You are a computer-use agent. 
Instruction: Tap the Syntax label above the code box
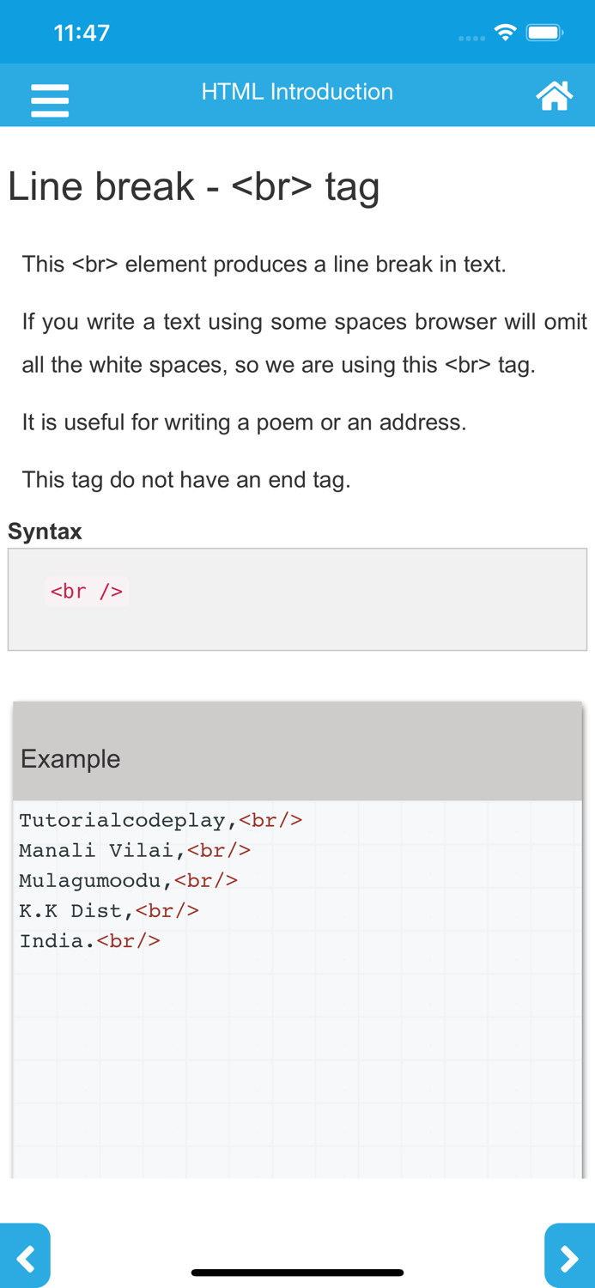click(44, 532)
